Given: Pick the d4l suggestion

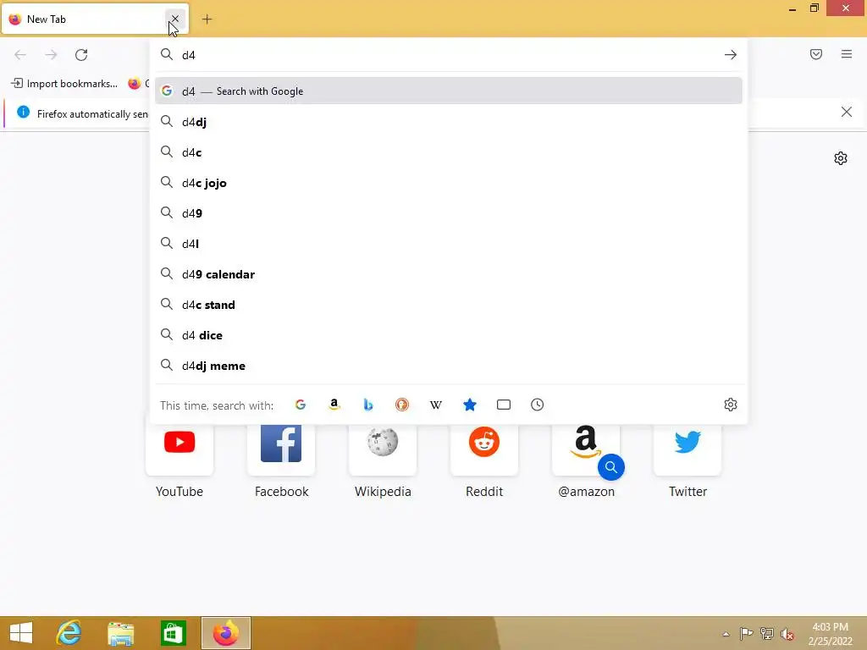Looking at the screenshot, I should 449,243.
